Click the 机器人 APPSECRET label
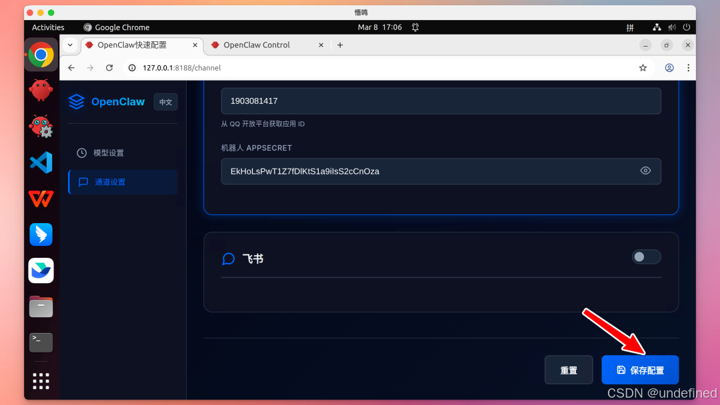The height and width of the screenshot is (405, 720). [256, 148]
